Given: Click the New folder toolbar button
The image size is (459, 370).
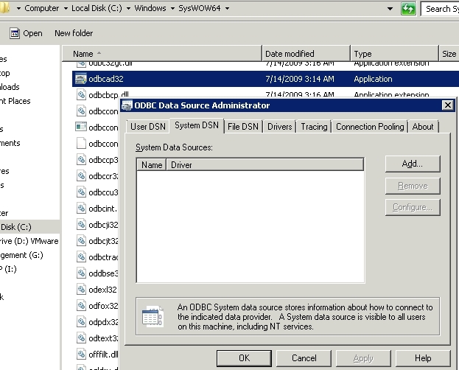Looking at the screenshot, I should click(x=74, y=33).
